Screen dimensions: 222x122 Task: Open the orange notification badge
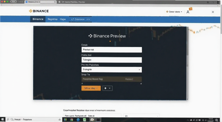point(191,9)
